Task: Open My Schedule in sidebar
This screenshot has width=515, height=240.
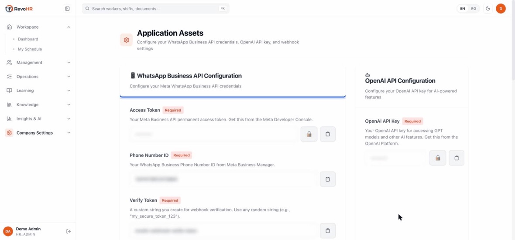Action: [30, 49]
